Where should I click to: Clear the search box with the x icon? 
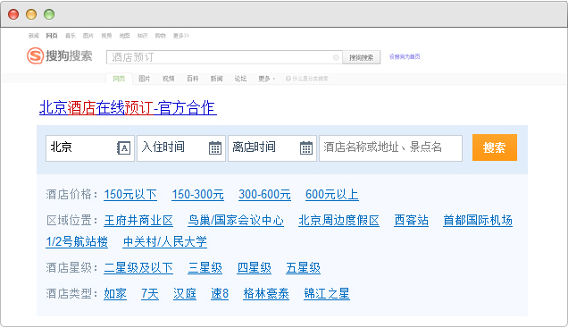coord(336,57)
